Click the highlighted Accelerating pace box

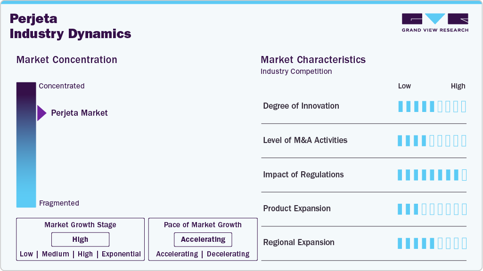(203, 239)
